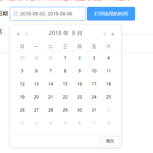Select August 20 date cell
Viewport: 153px width, 153px height.
click(36, 97)
